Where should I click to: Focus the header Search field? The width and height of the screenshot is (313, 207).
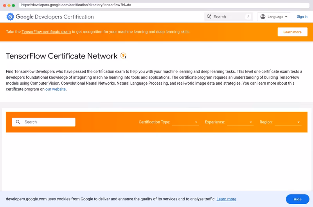[x=228, y=17]
